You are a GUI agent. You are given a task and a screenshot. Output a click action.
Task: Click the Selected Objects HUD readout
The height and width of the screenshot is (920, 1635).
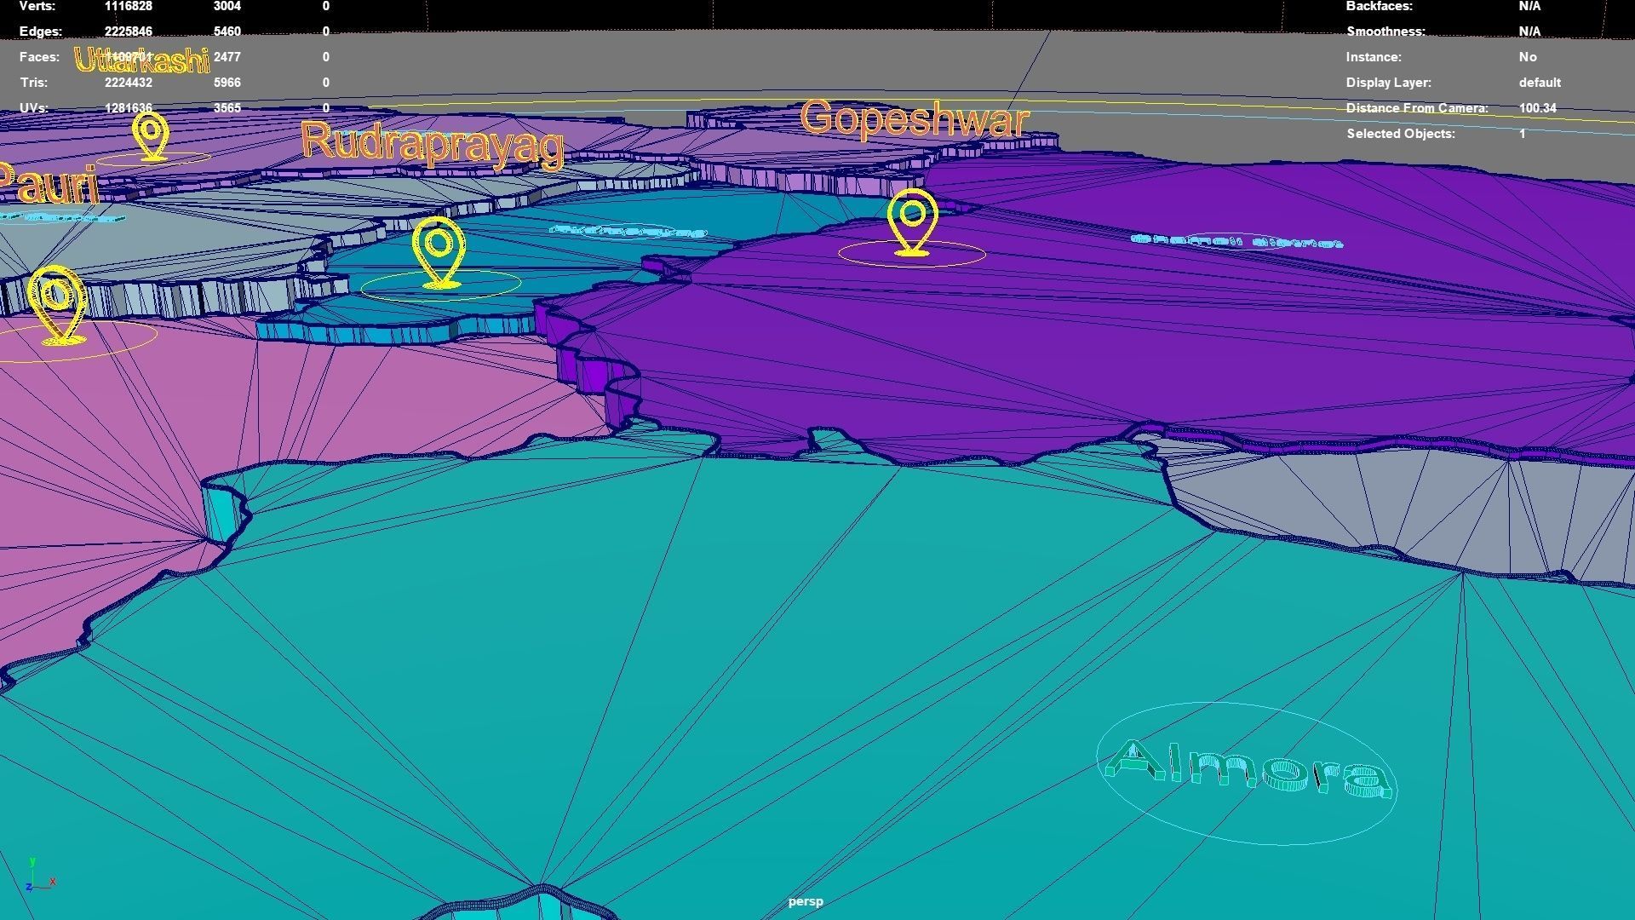click(x=1436, y=134)
